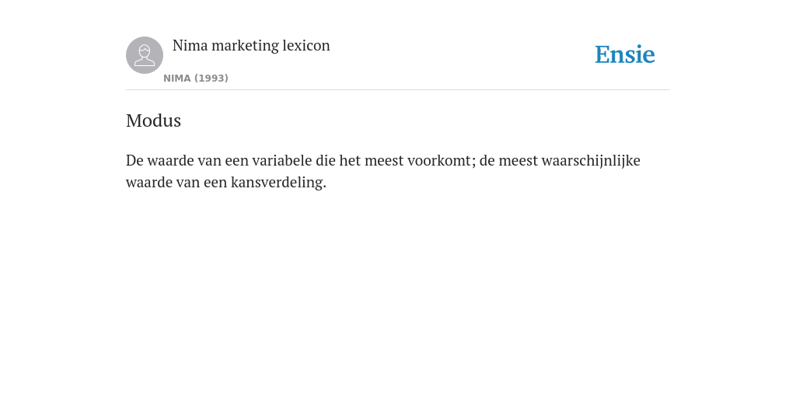796x398 pixels.
Task: Click the letter 'E' of the Ensie logo
Action: pyautogui.click(x=602, y=54)
